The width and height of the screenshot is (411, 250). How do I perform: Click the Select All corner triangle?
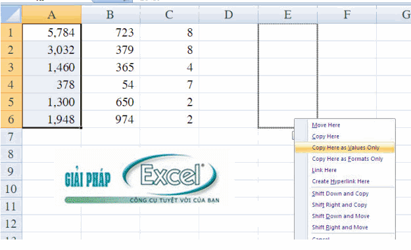click(x=11, y=14)
